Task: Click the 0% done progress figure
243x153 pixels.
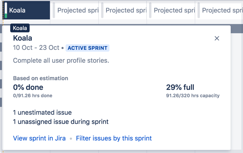Action: tap(28, 87)
